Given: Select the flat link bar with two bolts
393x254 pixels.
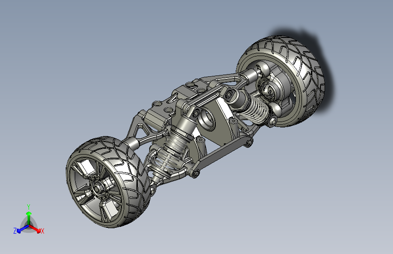Looking at the screenshot, I should pyautogui.click(x=221, y=157).
